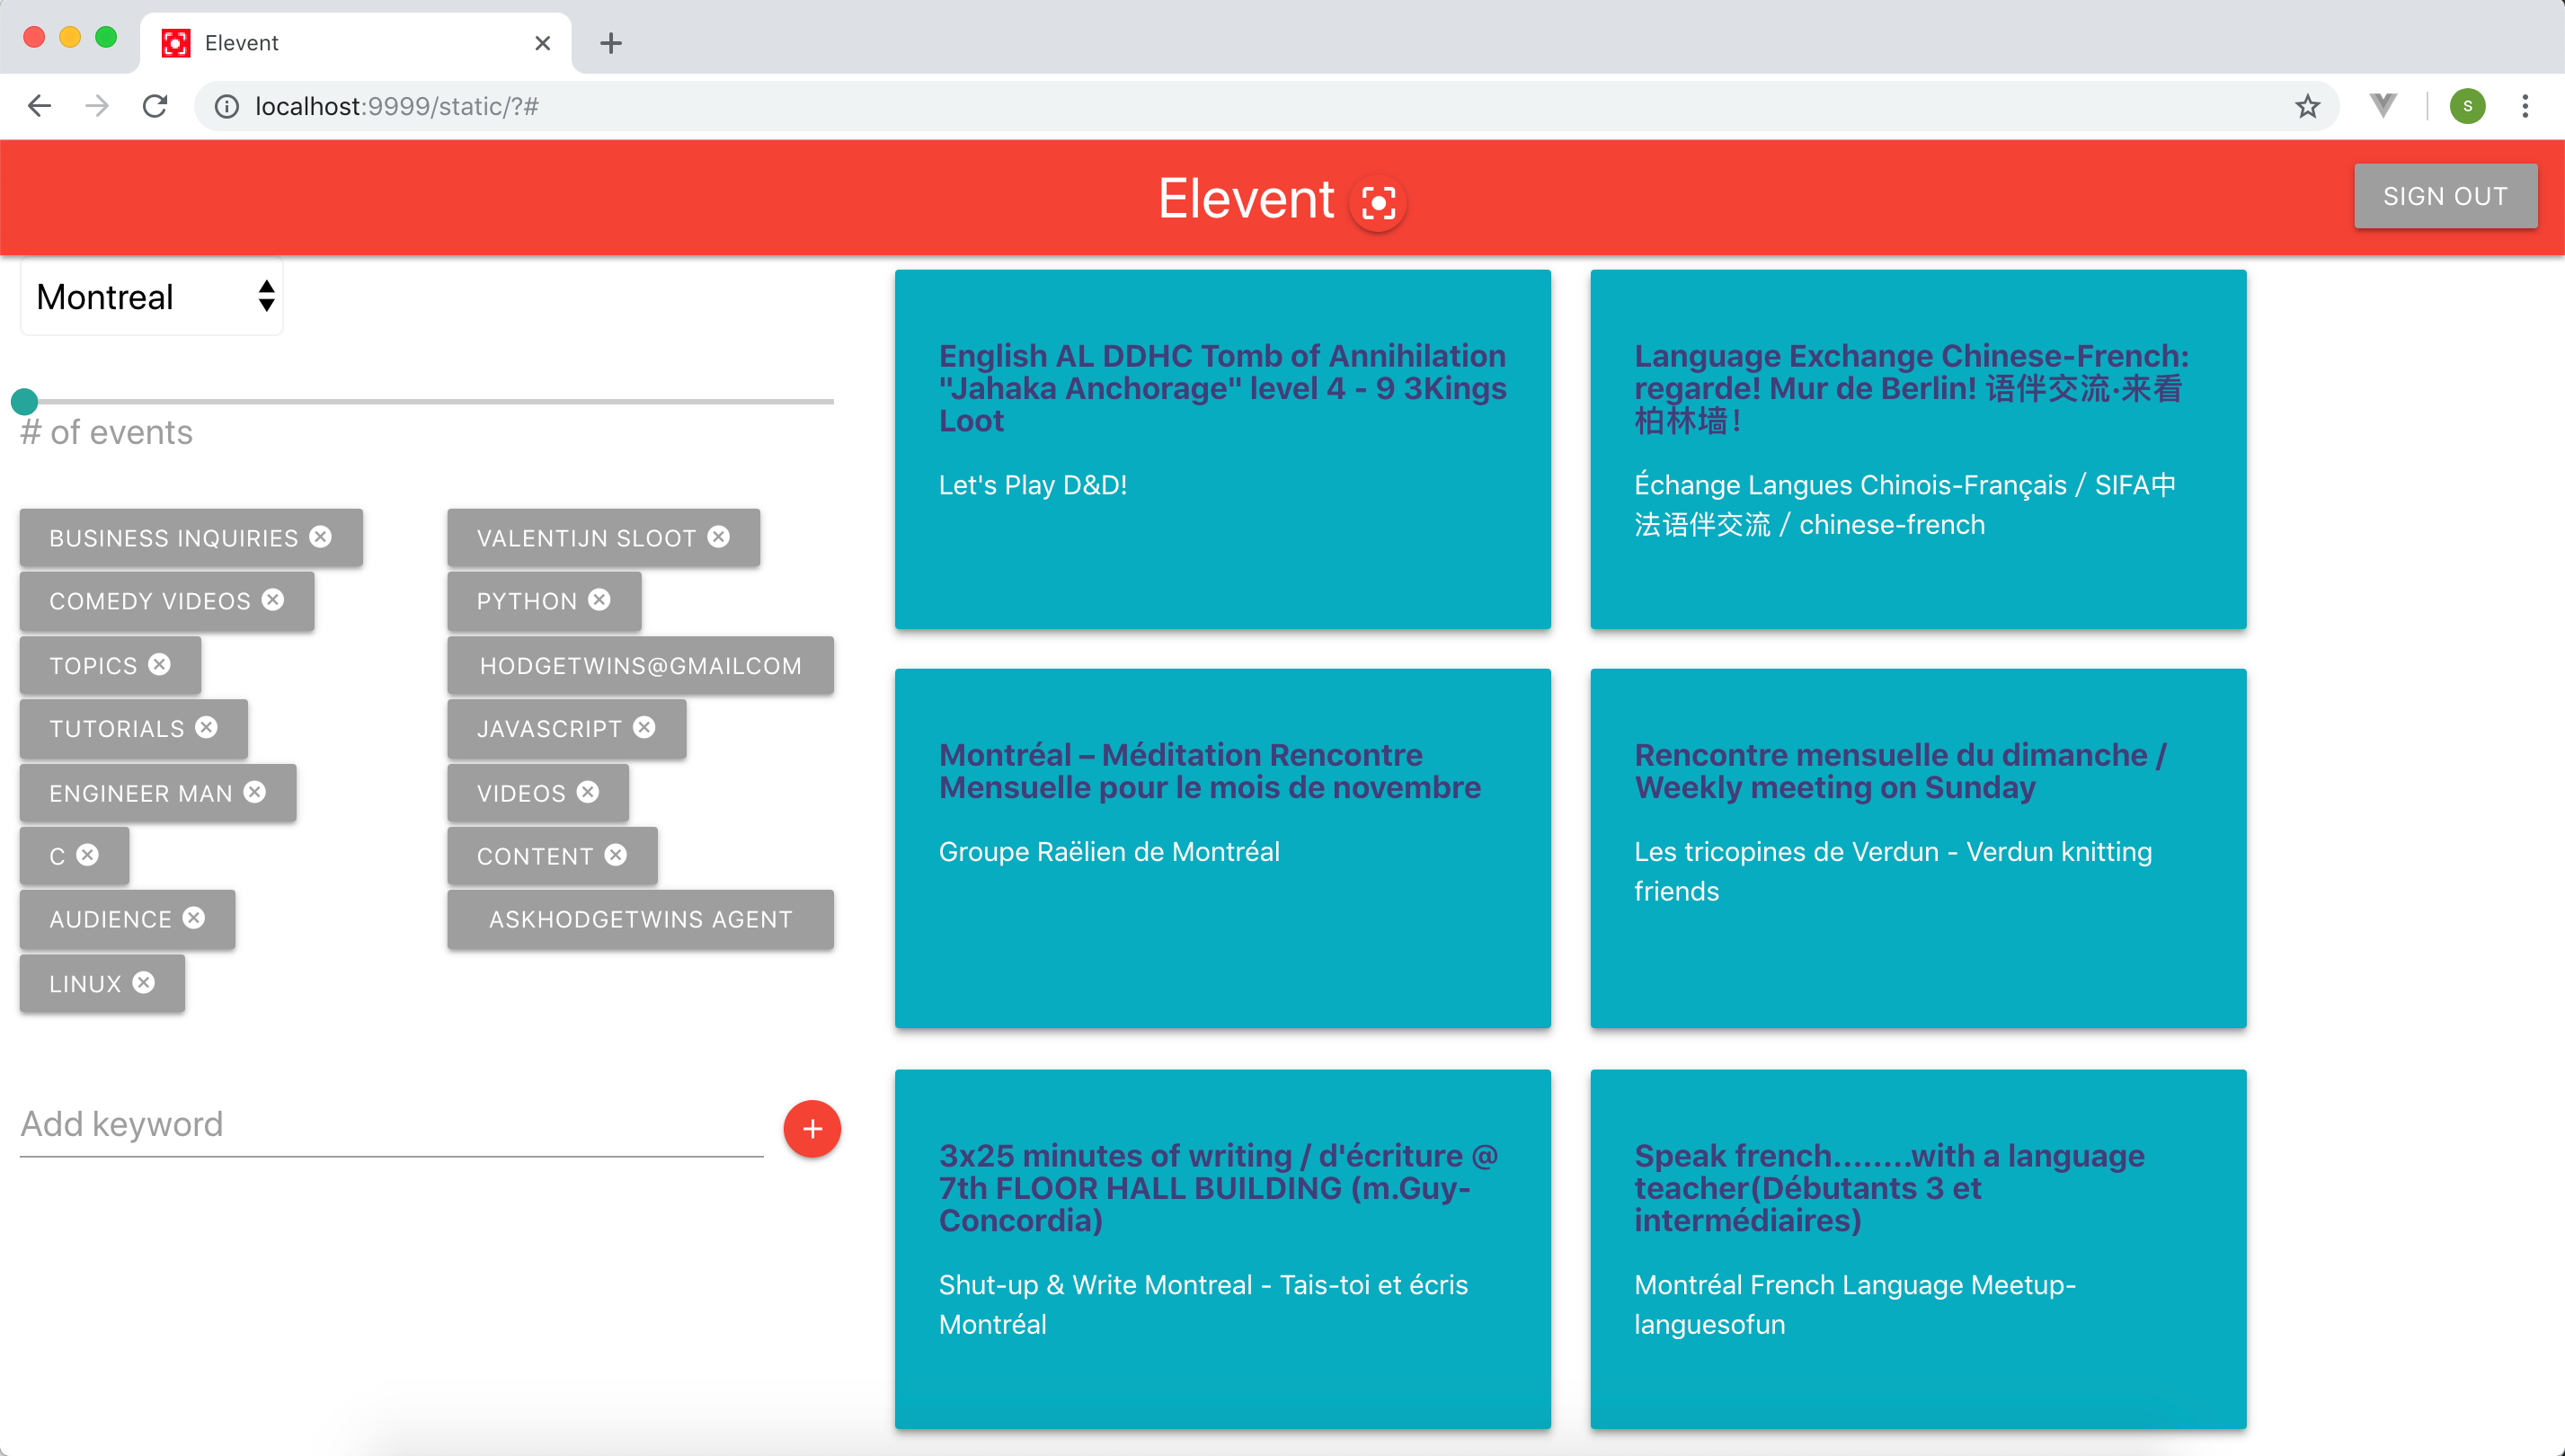Remove the VALENTIJN SLOOT chip
Image resolution: width=2565 pixels, height=1456 pixels.
pyautogui.click(x=718, y=537)
